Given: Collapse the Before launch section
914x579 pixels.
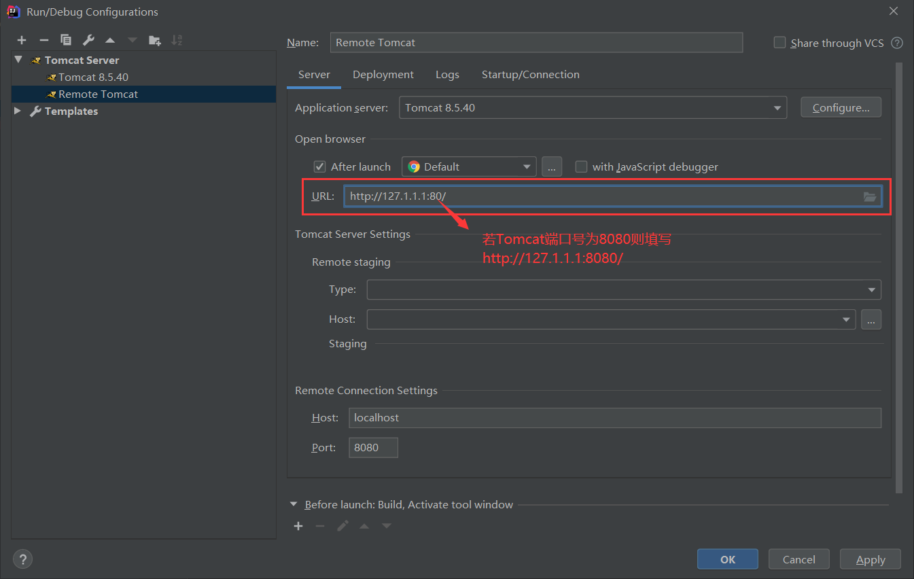Looking at the screenshot, I should tap(294, 504).
